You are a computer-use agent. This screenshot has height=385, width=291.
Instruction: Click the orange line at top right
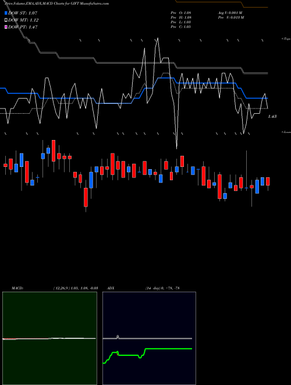coord(222,4)
